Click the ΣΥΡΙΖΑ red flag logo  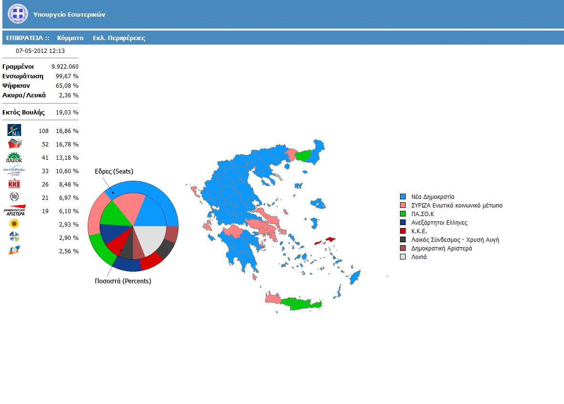click(14, 144)
